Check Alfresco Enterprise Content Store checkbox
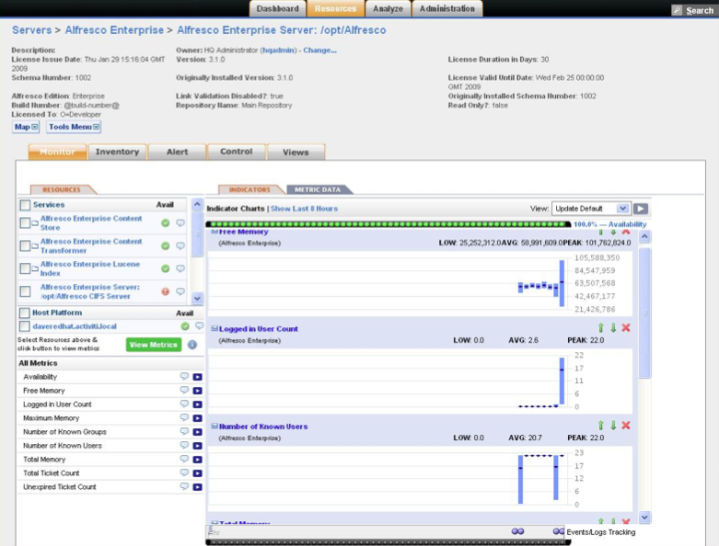The width and height of the screenshot is (719, 546). coord(25,222)
